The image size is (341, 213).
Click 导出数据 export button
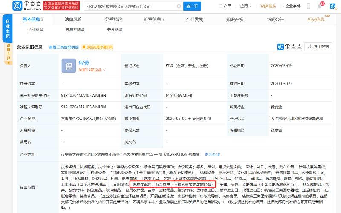318,47
